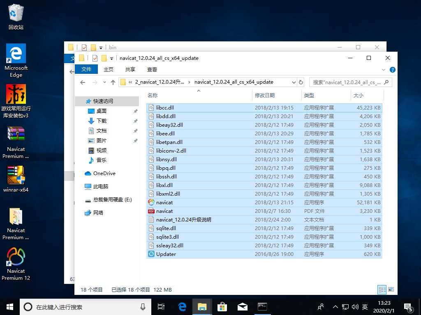
Task: Select navicat_12.0.24升级说明 text file
Action: point(264,220)
